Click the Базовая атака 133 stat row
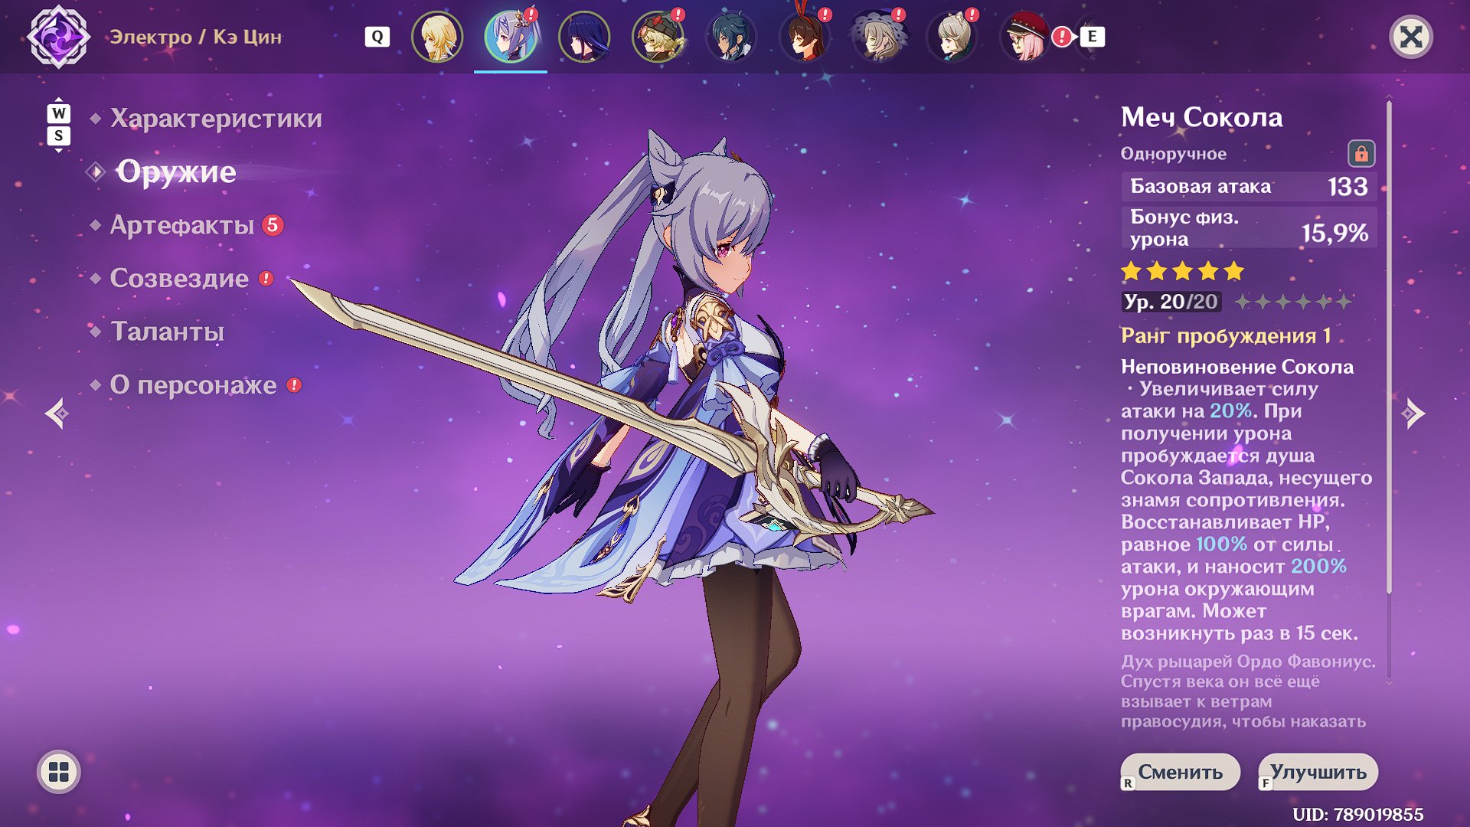 (1249, 186)
